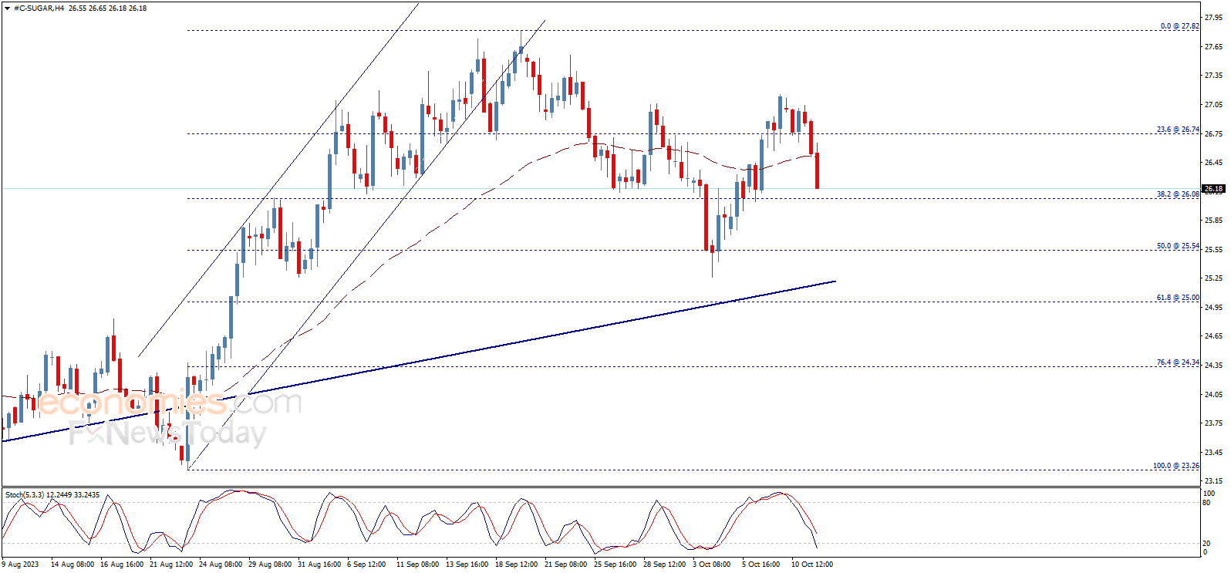Image resolution: width=1231 pixels, height=573 pixels.
Task: Click the 27.05 price axis value
Action: point(1213,105)
